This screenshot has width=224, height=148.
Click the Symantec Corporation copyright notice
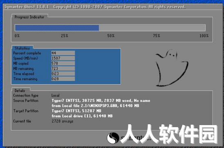click(x=119, y=7)
